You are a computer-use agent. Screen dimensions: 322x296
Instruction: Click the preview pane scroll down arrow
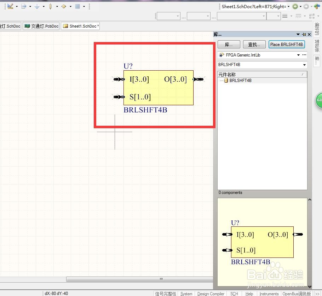(x=310, y=287)
